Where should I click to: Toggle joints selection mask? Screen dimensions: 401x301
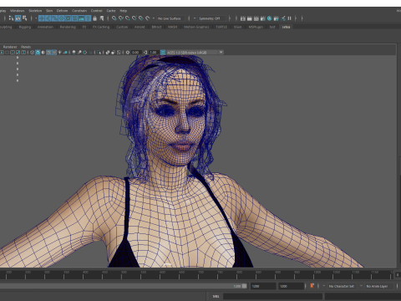pyautogui.click(x=48, y=18)
